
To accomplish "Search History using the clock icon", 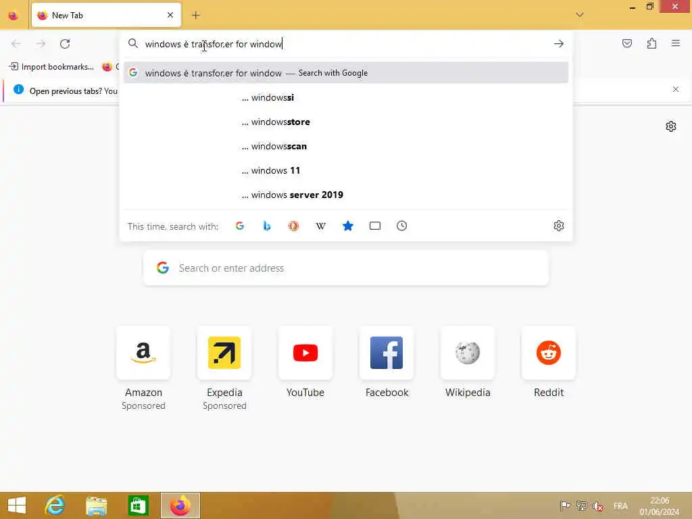I will [x=401, y=226].
